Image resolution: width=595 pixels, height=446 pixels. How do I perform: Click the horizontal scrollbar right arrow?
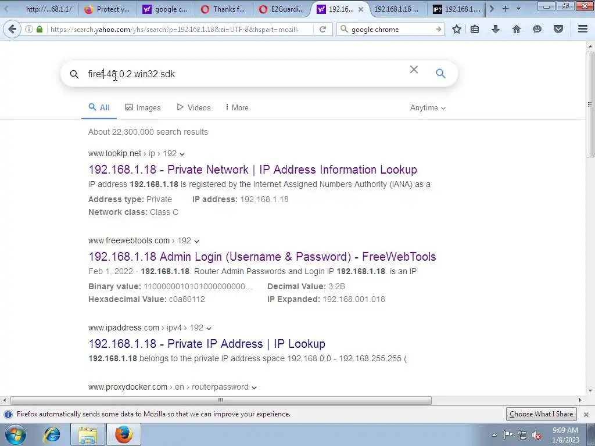[x=580, y=400]
